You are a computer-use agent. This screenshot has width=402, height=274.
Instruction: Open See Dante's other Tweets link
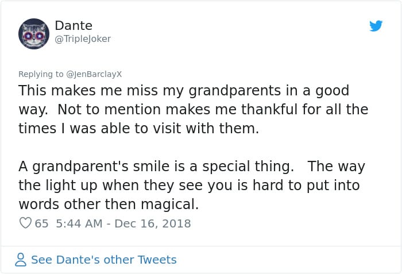103,260
